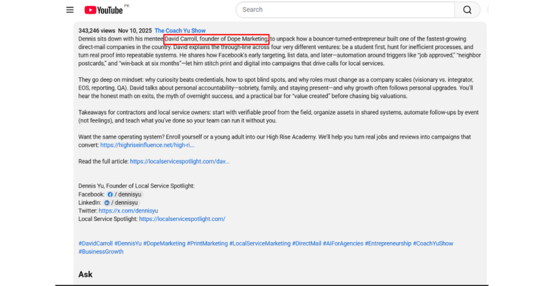This screenshot has height=286, width=544.
Task: Click 'David Carroll, founder of Dope Marketing' text
Action: pos(216,39)
